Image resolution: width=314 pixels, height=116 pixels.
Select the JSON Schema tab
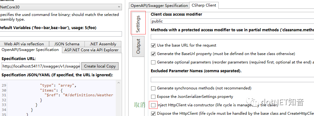point(67,44)
